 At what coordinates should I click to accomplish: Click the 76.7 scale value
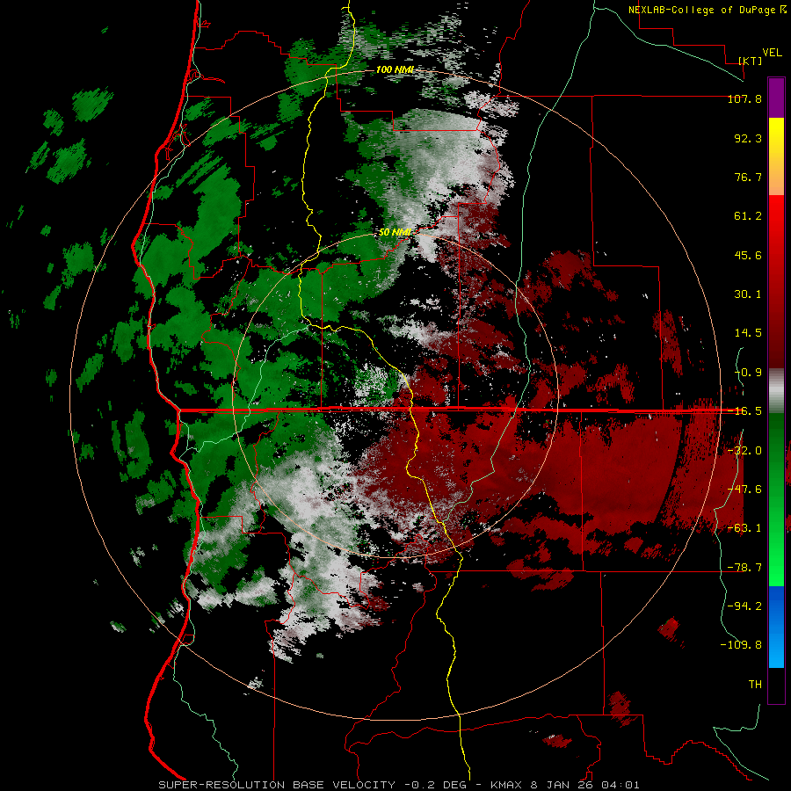click(748, 177)
